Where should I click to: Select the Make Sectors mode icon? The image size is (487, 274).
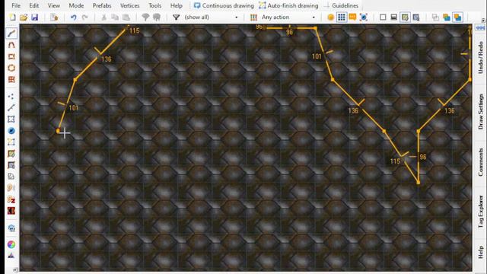coord(11,142)
